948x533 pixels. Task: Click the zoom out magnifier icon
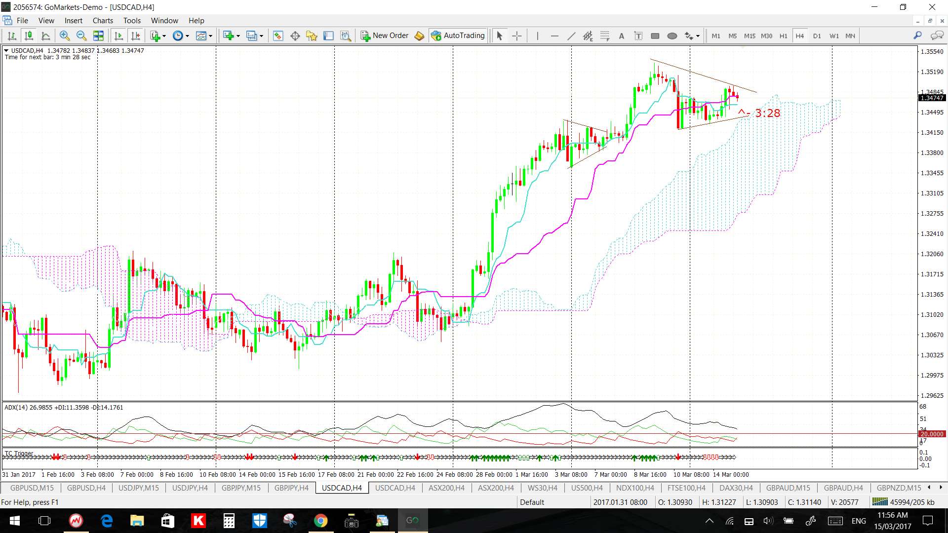81,36
